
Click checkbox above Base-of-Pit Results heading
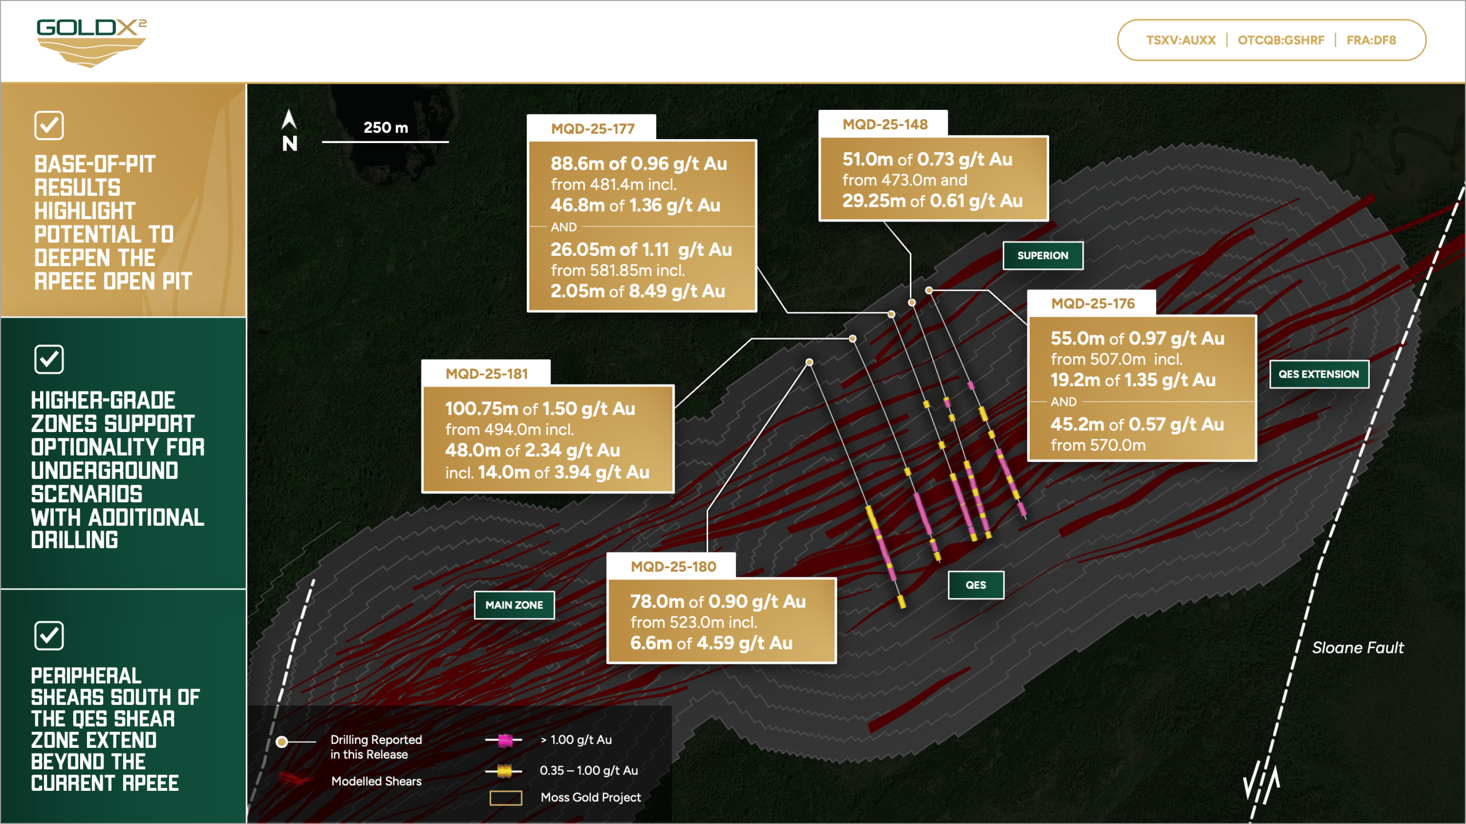(x=49, y=125)
